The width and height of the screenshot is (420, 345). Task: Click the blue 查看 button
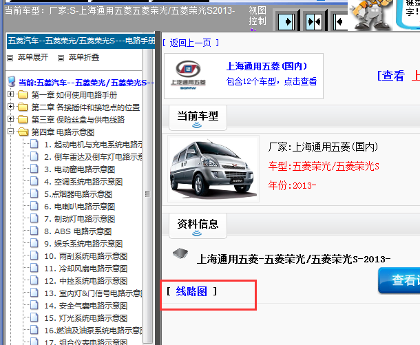tap(399, 280)
